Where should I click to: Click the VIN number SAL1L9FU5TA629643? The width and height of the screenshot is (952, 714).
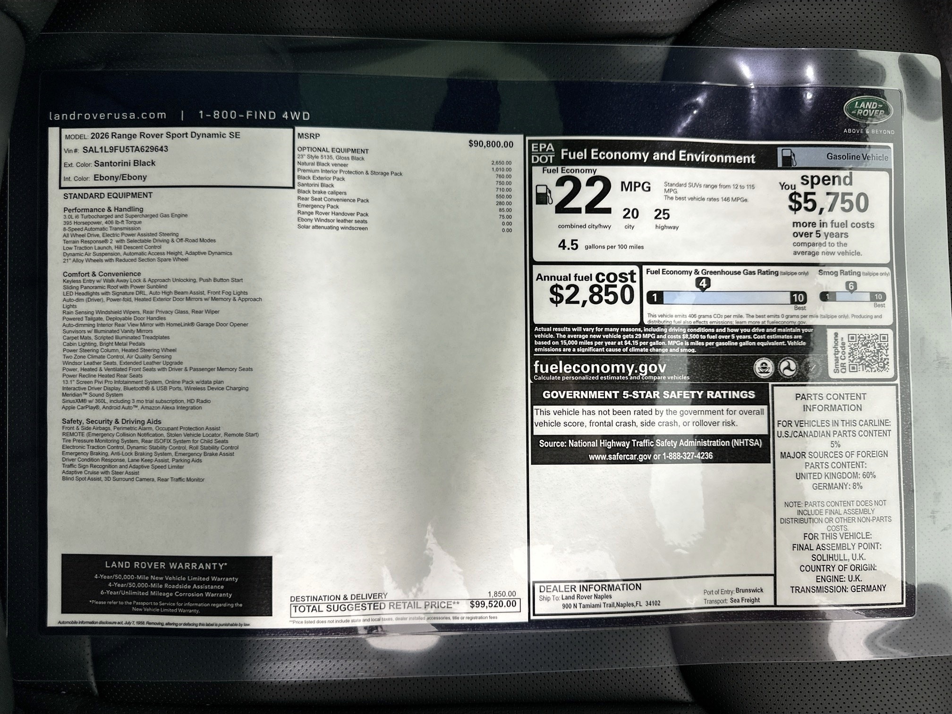pyautogui.click(x=125, y=149)
